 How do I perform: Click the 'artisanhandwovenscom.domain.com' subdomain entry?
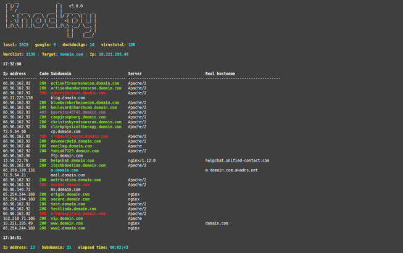[x=86, y=88]
